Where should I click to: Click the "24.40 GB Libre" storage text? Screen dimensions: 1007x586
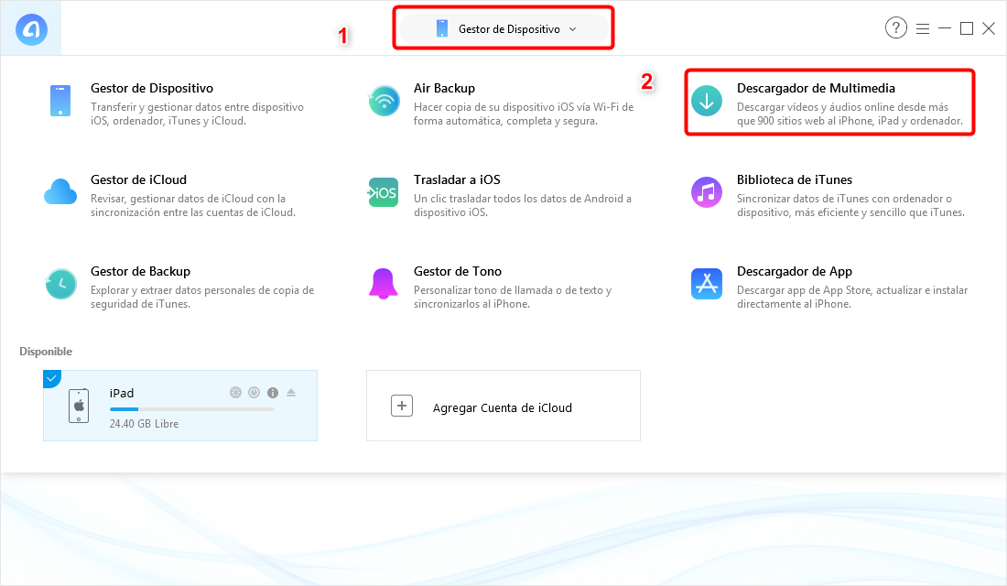coord(144,424)
